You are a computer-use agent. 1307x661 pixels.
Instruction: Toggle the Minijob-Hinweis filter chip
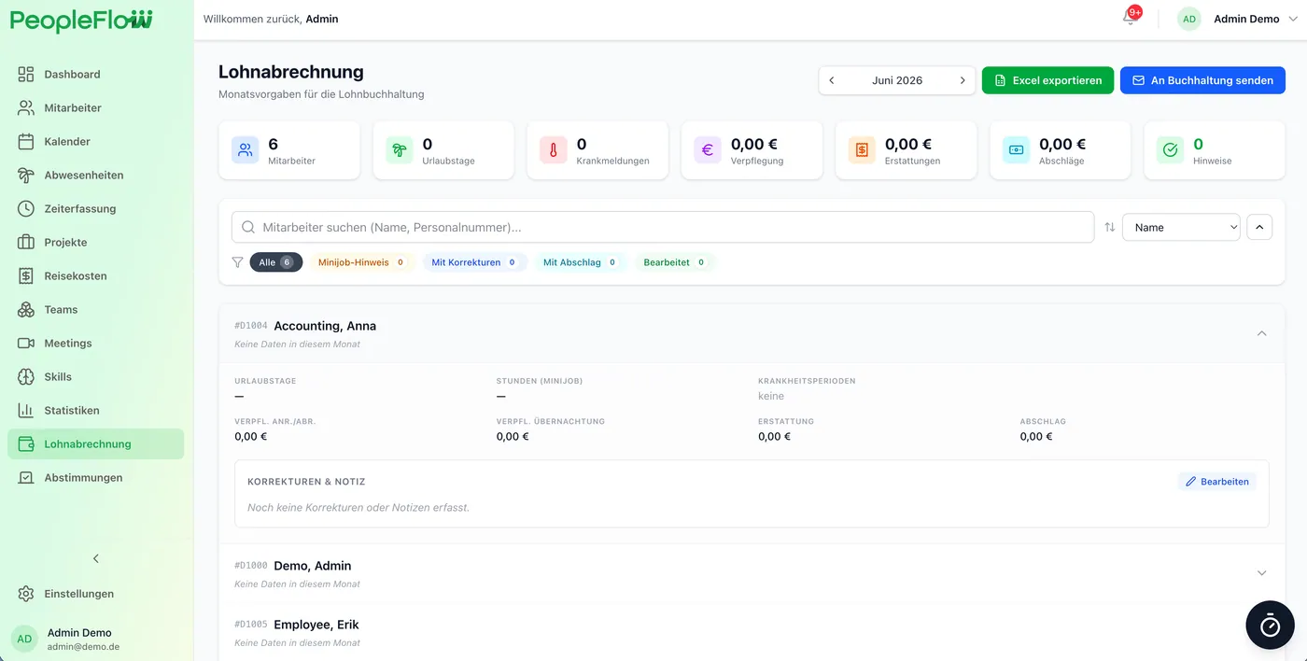coord(361,262)
